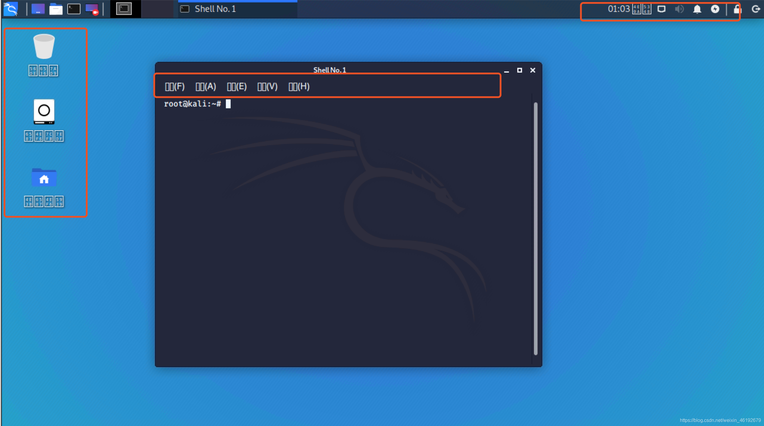Image resolution: width=764 pixels, height=426 pixels.
Task: Select the Trash desktop icon
Action: (44, 55)
